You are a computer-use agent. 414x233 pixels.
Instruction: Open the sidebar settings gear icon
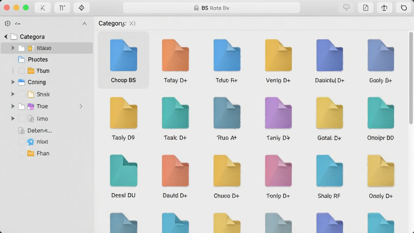coord(8,23)
